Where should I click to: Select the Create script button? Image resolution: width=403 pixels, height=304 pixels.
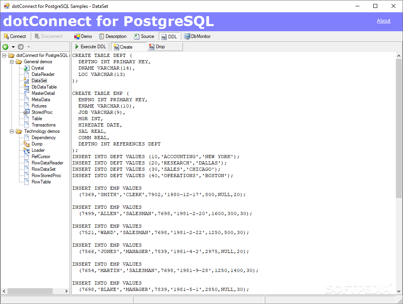coord(129,47)
